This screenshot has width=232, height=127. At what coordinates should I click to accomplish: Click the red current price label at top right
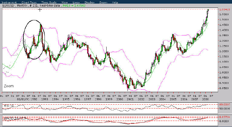tap(224, 9)
